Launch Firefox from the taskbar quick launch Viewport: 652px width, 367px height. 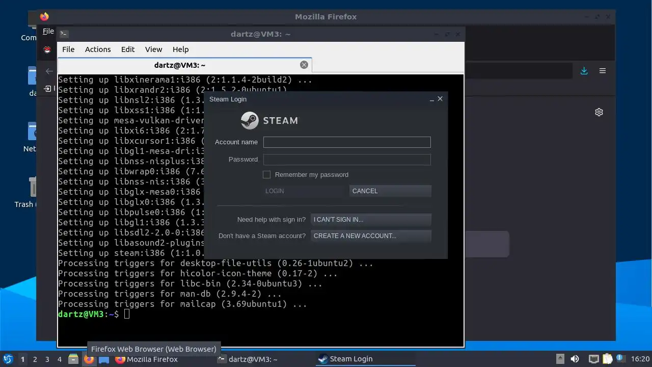(89, 359)
